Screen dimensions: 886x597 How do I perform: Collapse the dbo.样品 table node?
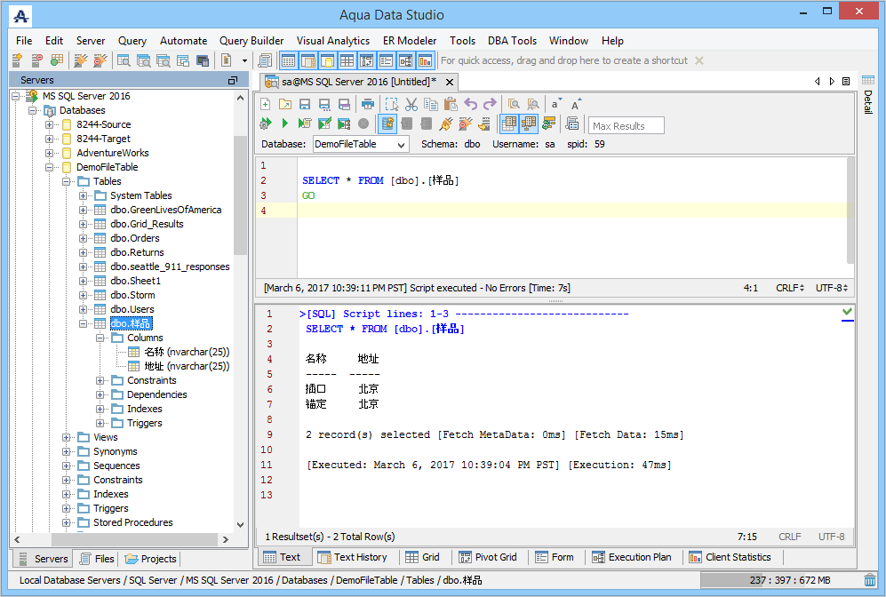point(84,323)
